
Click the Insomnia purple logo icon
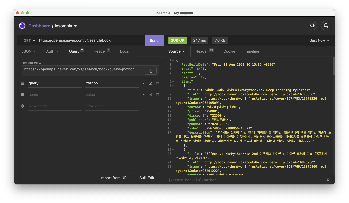click(22, 26)
